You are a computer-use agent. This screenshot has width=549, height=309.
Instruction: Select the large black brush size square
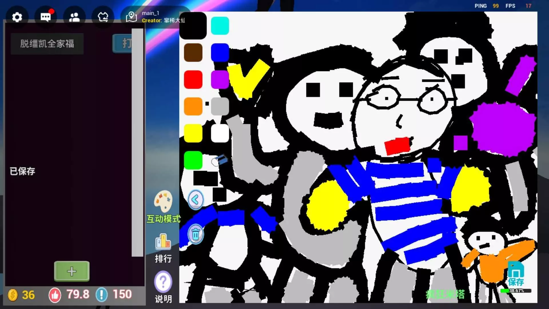(x=205, y=179)
